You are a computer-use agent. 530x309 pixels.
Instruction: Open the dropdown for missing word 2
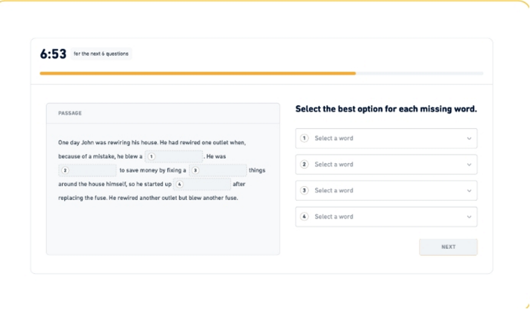386,164
